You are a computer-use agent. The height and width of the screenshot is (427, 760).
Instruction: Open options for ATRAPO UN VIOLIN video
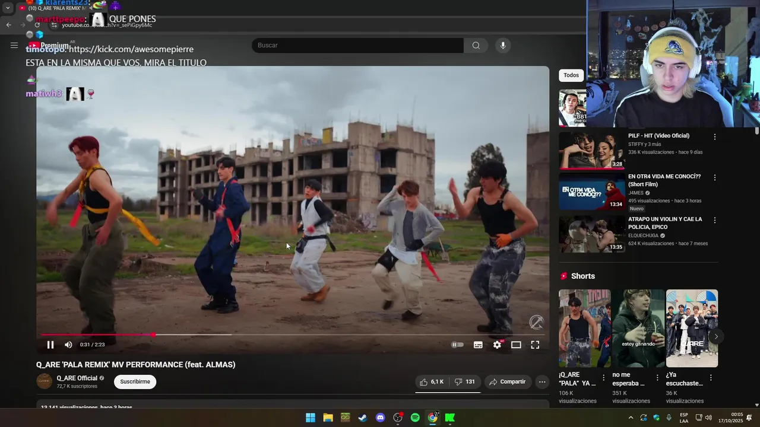715,220
